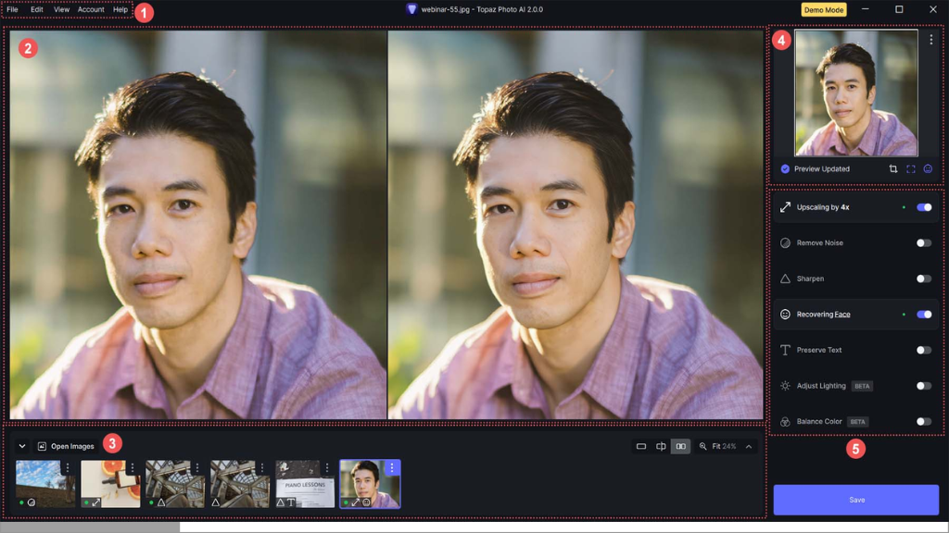
Task: Open options menu on sky landscape thumbnail
Action: [x=67, y=467]
